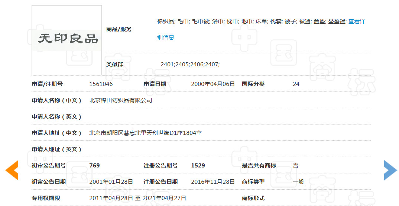Click the exclusive rights period date range
This screenshot has height=206, width=399.
tap(138, 198)
